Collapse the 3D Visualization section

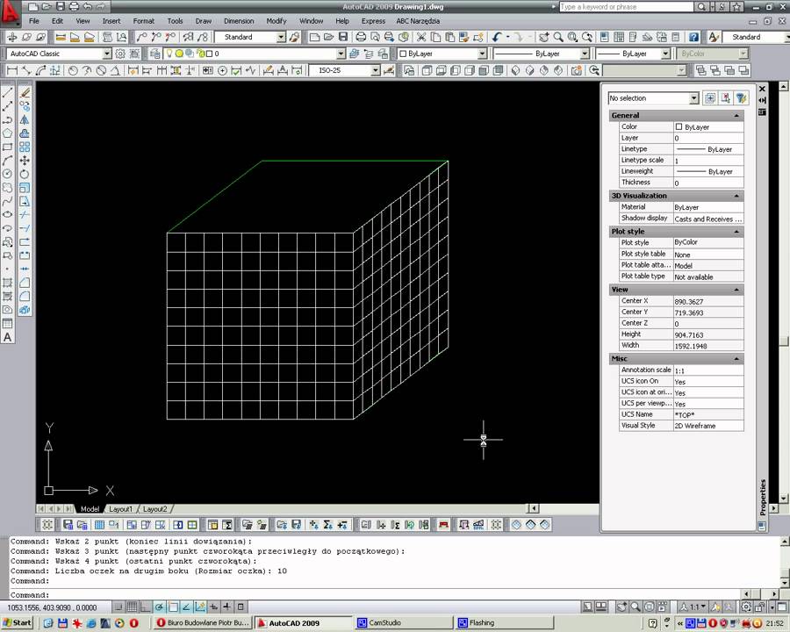(736, 196)
